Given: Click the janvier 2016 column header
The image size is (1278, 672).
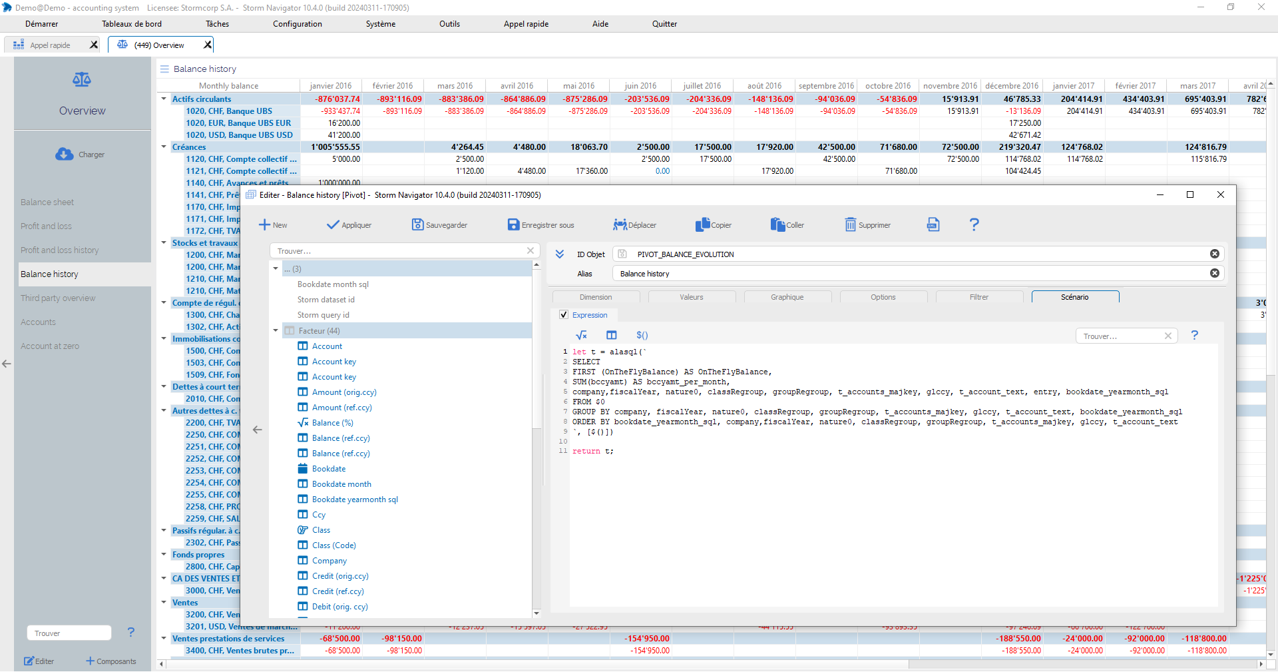Looking at the screenshot, I should pyautogui.click(x=331, y=86).
